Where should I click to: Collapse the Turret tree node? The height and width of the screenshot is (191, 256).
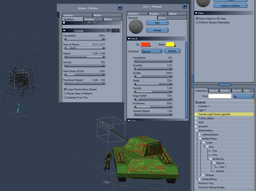(203, 143)
